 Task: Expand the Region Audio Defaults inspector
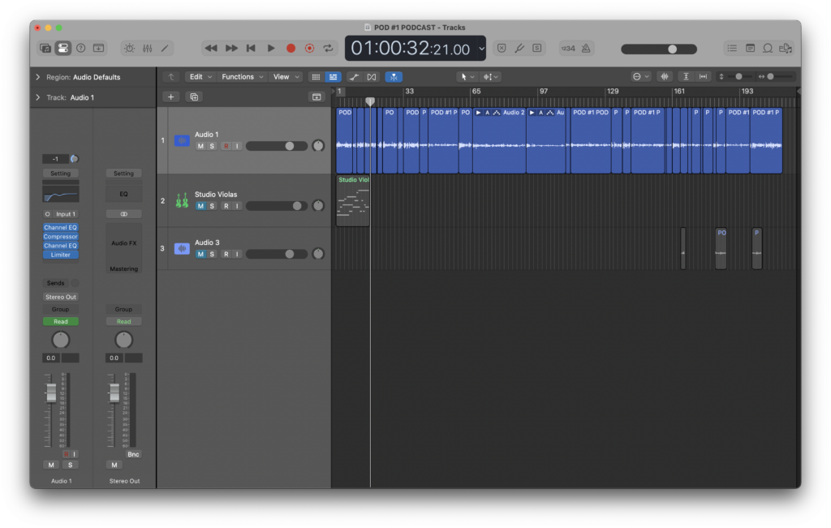pos(37,77)
